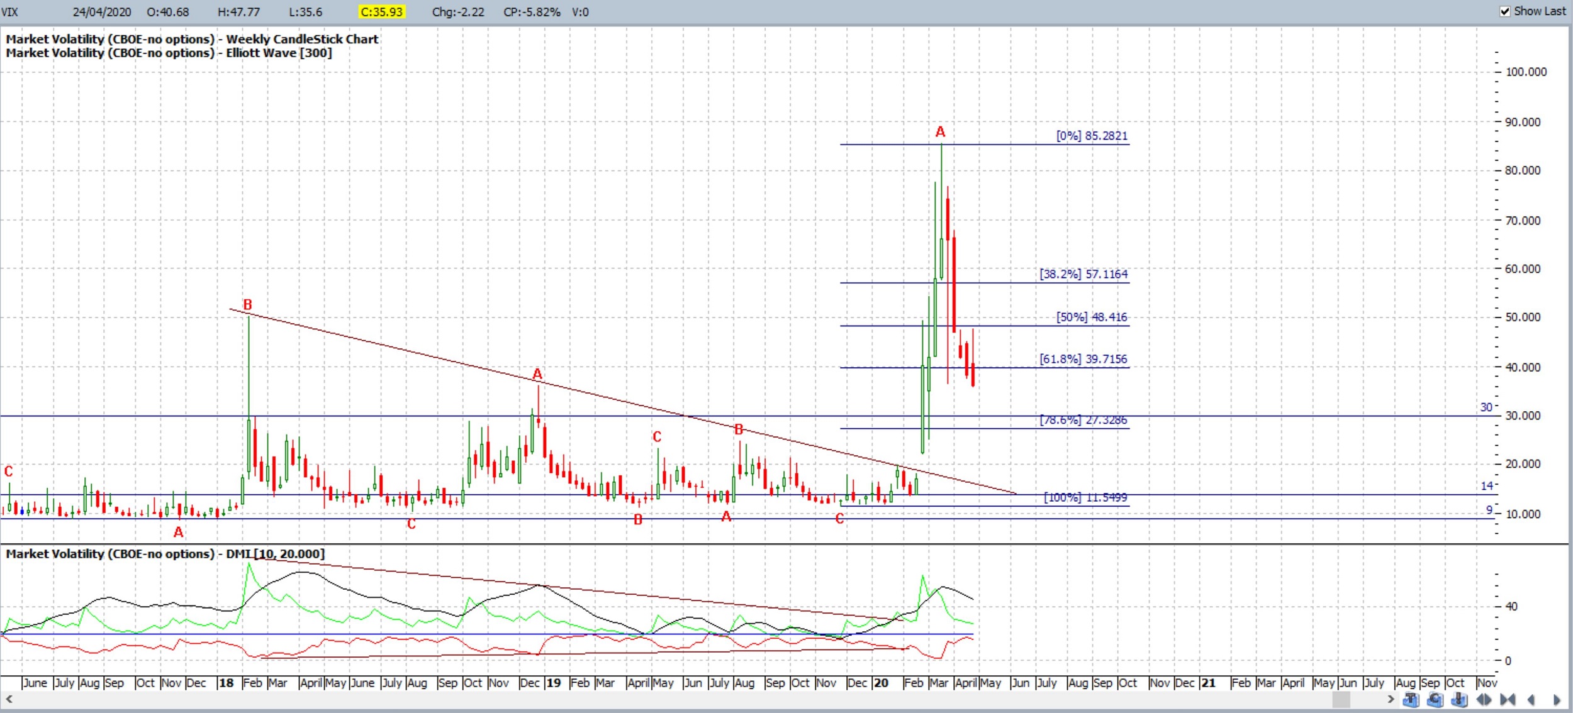Click the year 21 marker on time axis
This screenshot has height=713, width=1573.
click(1208, 683)
